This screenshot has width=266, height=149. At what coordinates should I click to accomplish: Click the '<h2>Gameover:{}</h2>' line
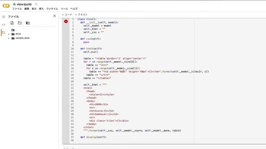(x=104, y=114)
